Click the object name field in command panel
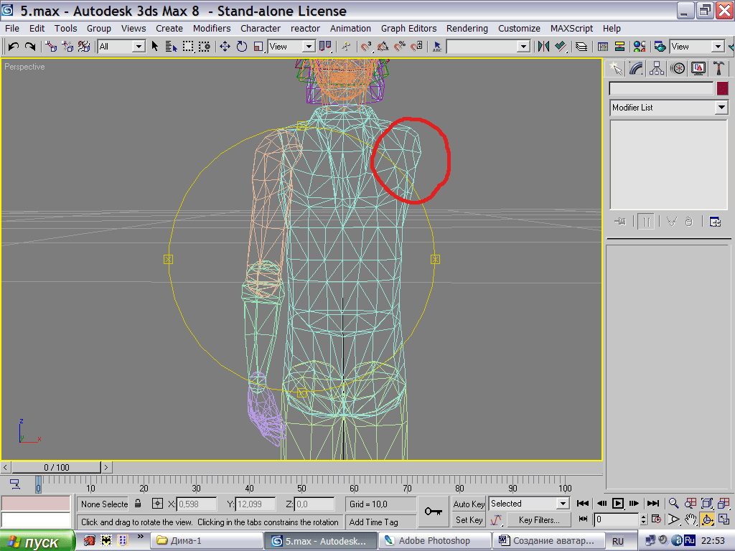Viewport: 735px width, 551px height. 661,88
